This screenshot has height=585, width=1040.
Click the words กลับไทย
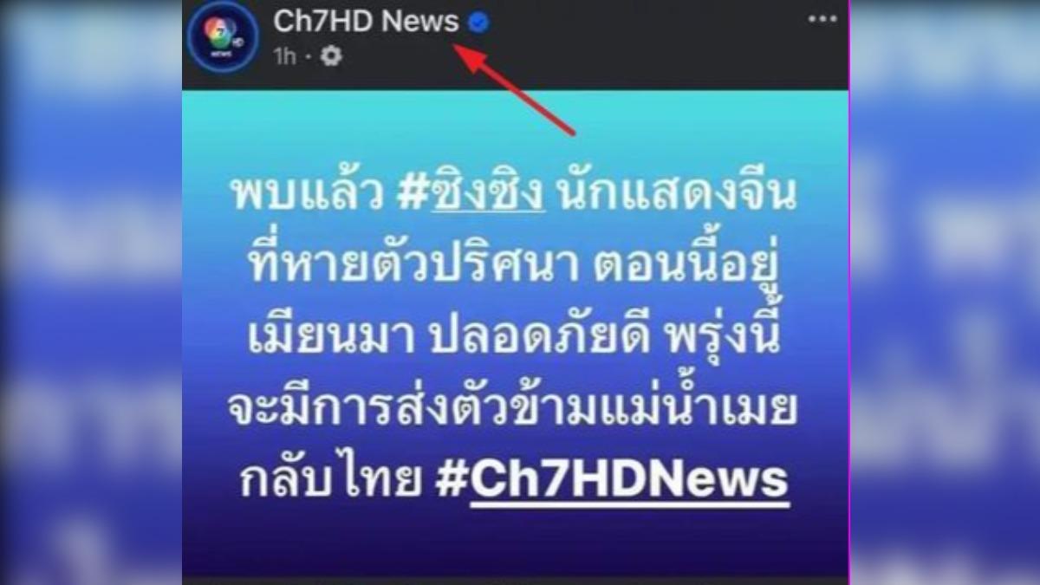pos(328,480)
